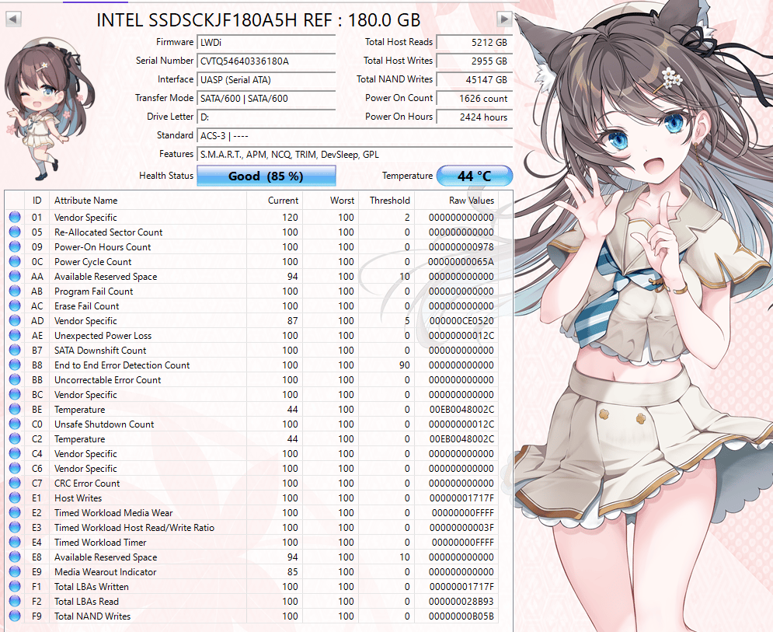773x632 pixels.
Task: Click the Interface field UASP (Serial ATA)
Action: tap(266, 80)
